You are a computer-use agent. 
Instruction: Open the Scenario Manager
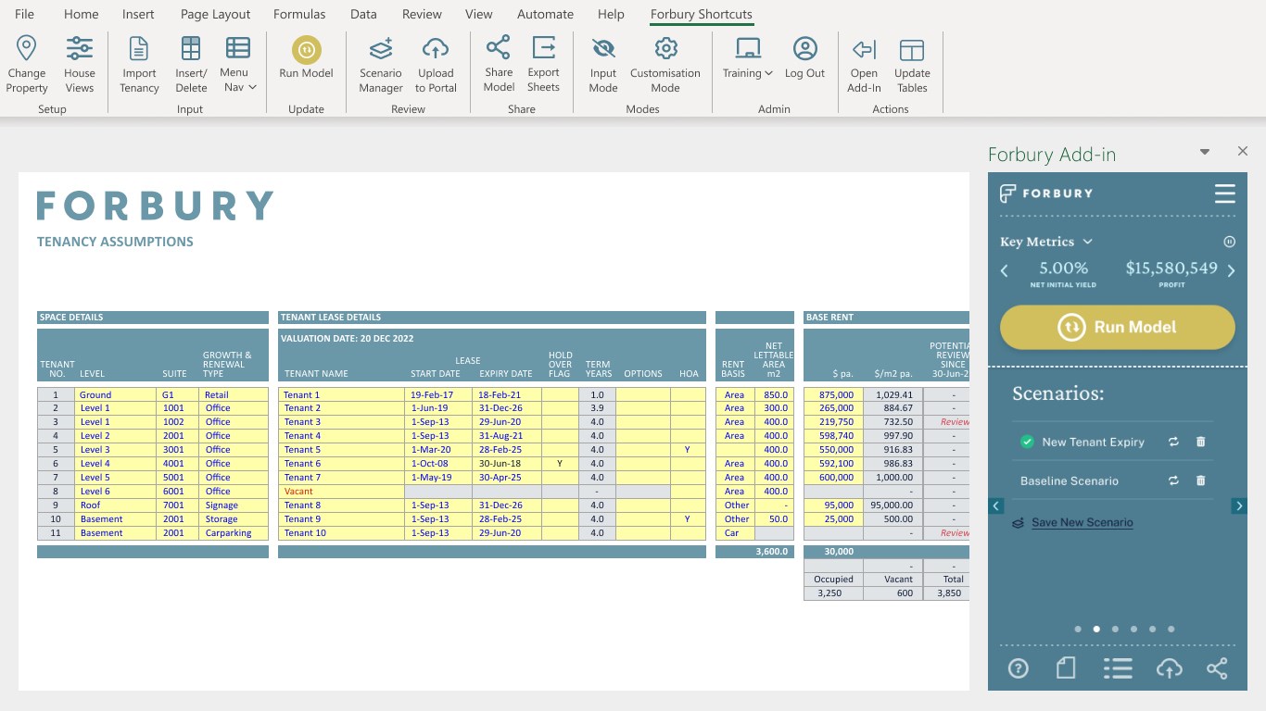[x=381, y=64]
